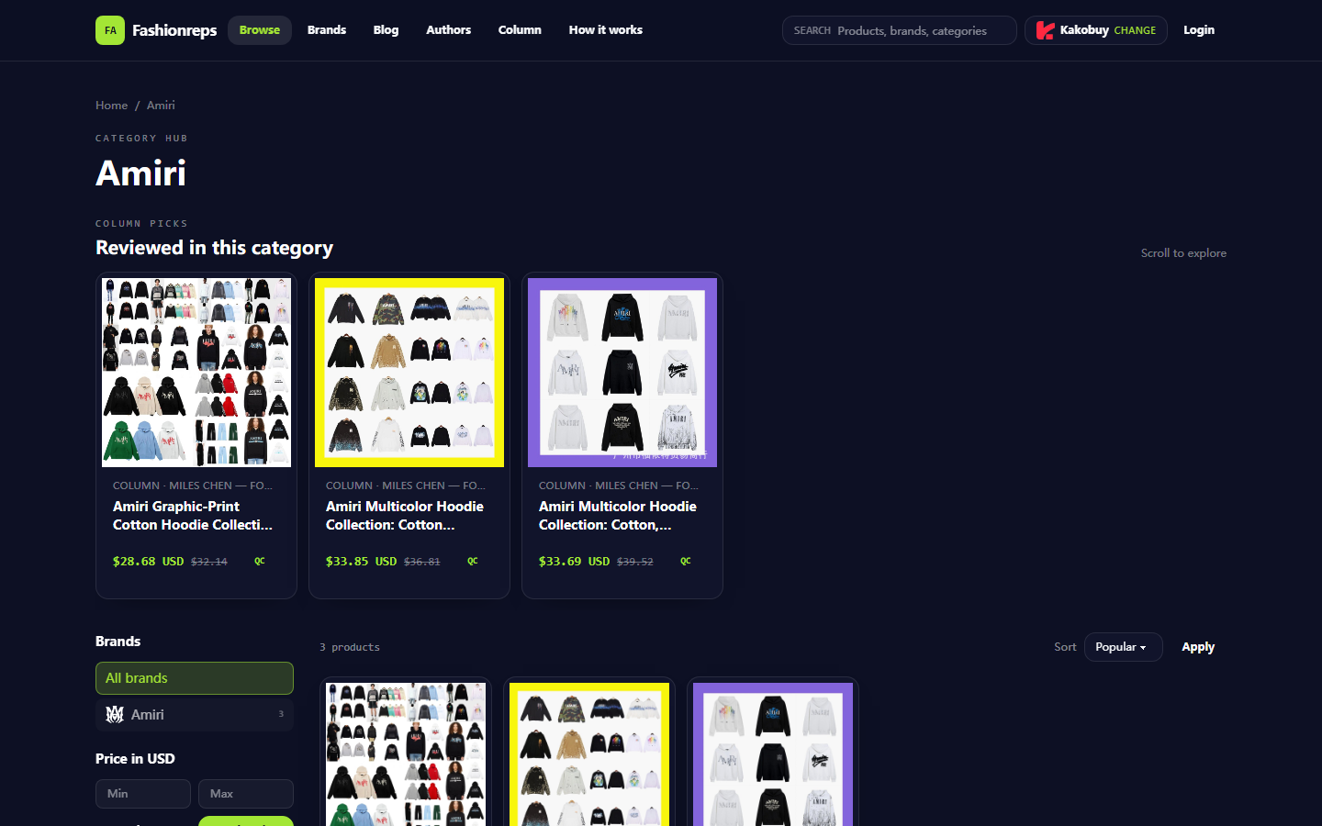Click the Scroll to explore text

pos(1183,253)
